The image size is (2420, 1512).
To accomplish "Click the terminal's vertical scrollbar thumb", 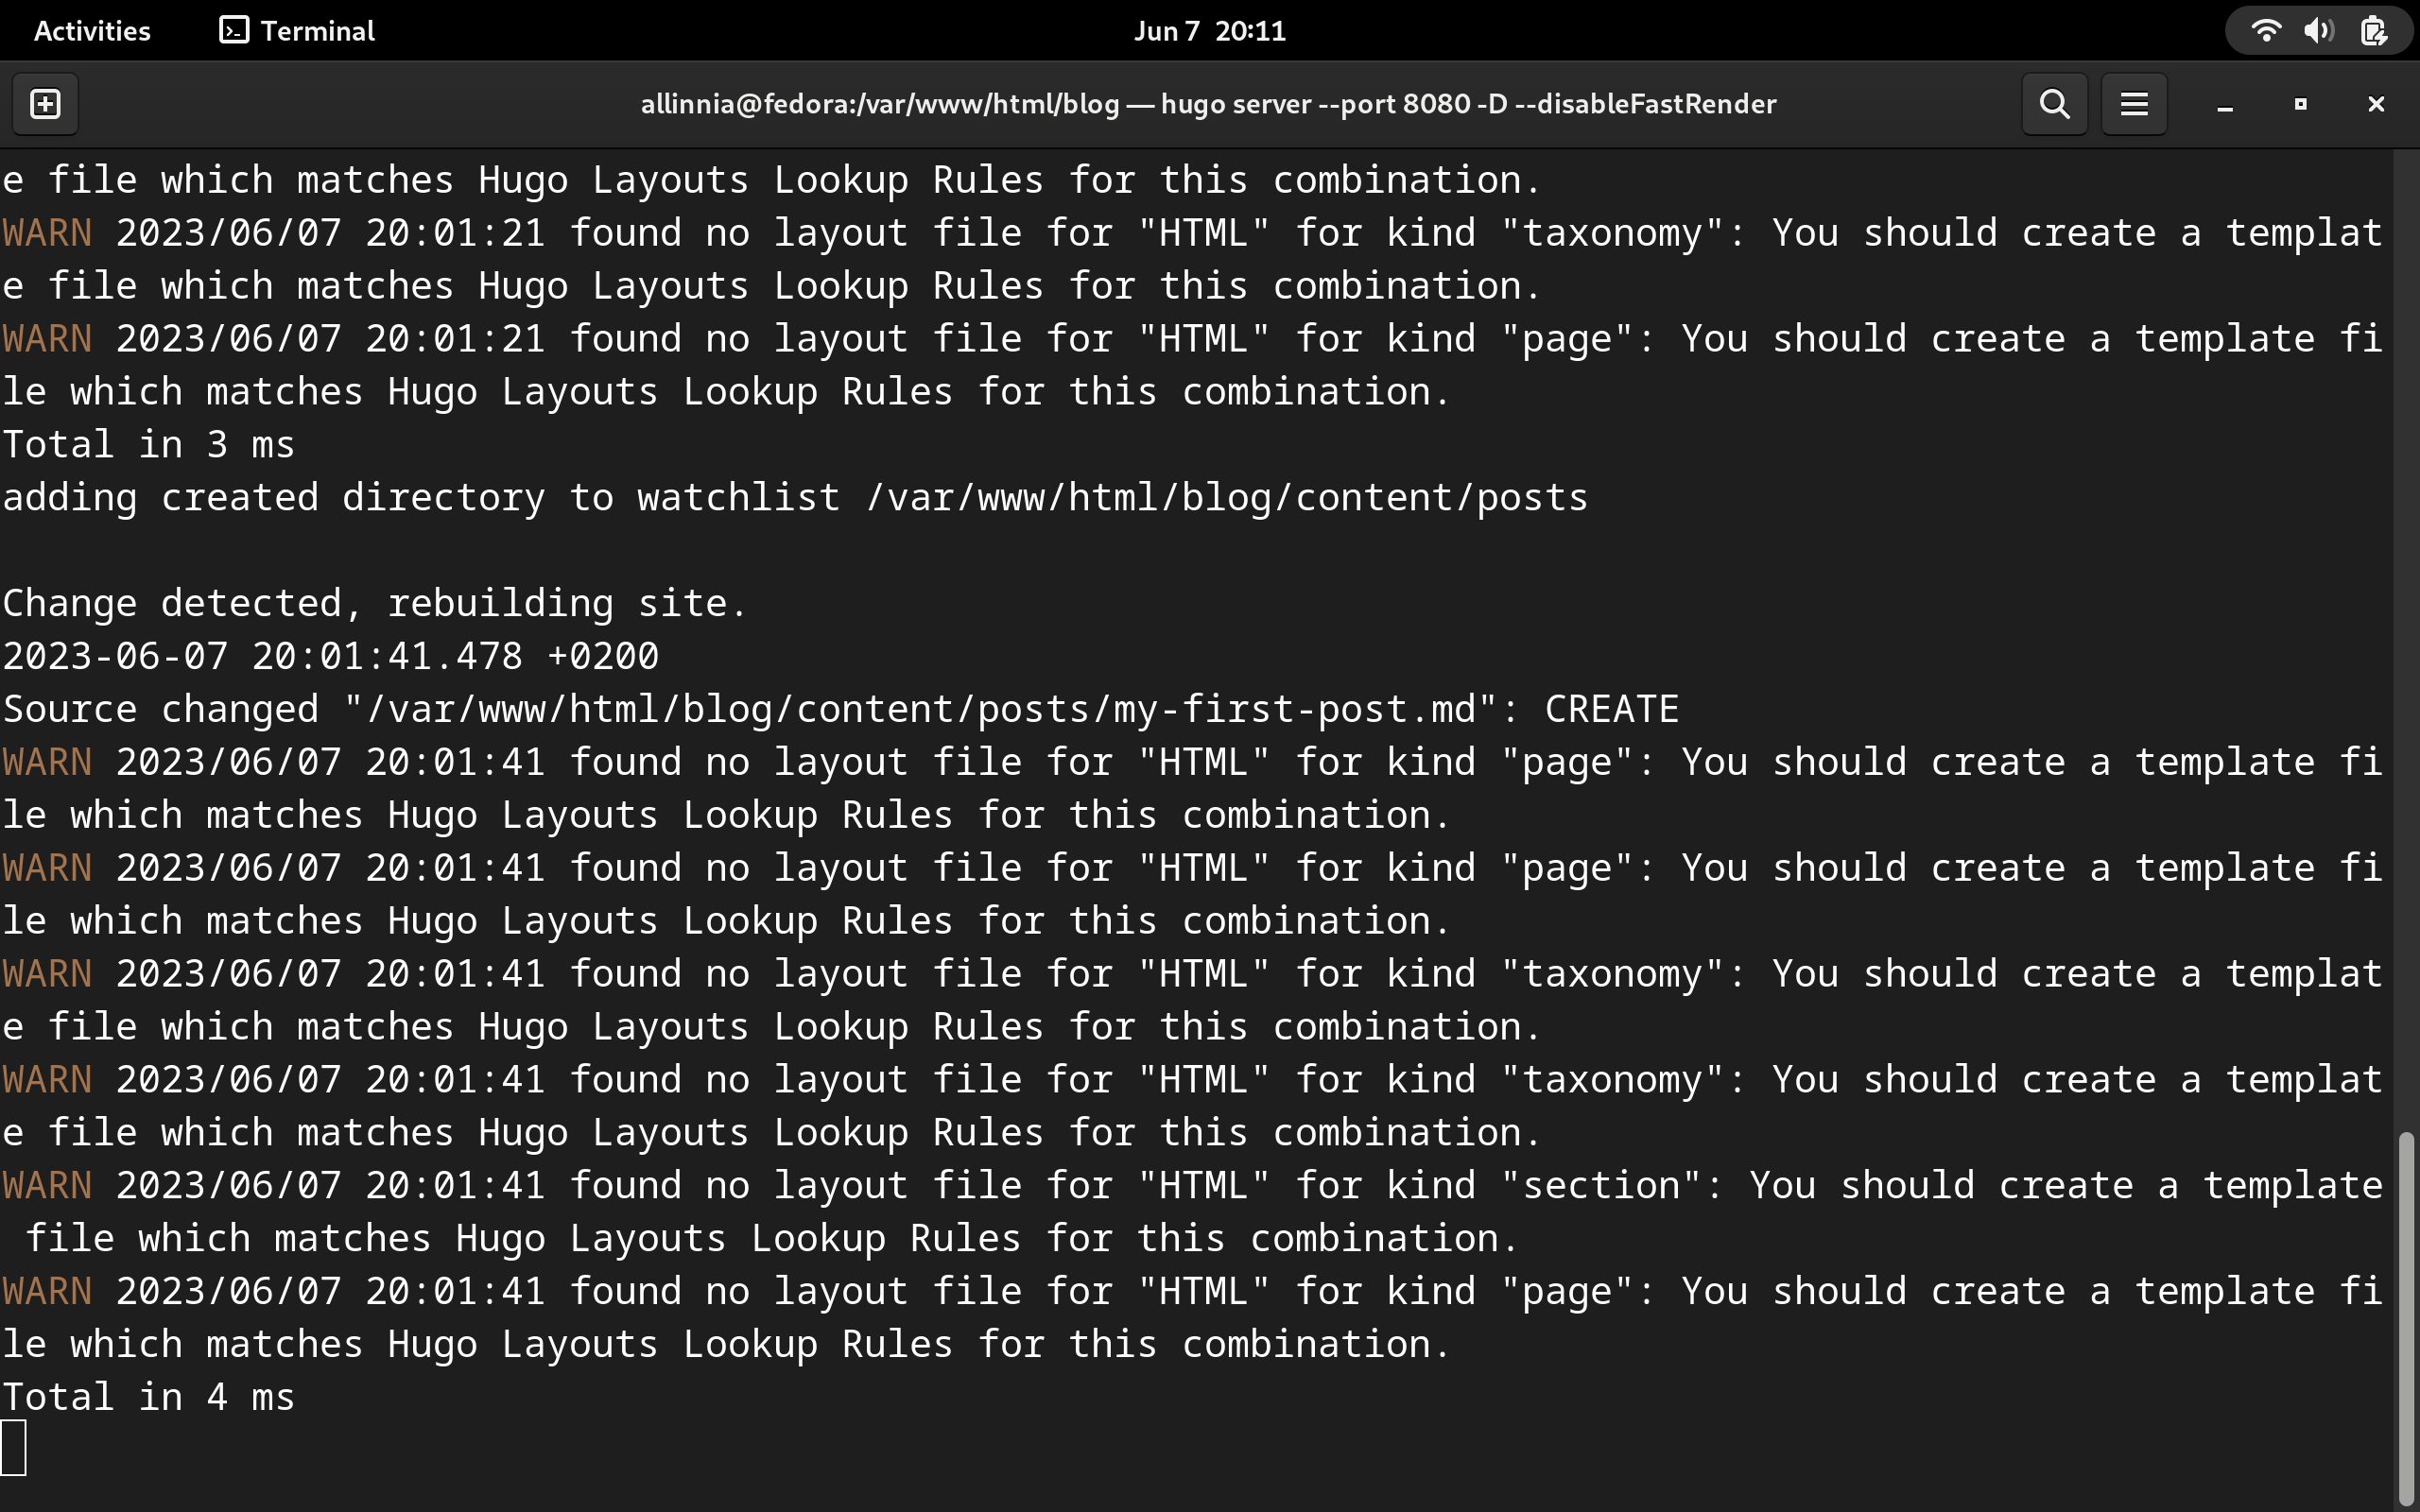I will [x=2406, y=1320].
